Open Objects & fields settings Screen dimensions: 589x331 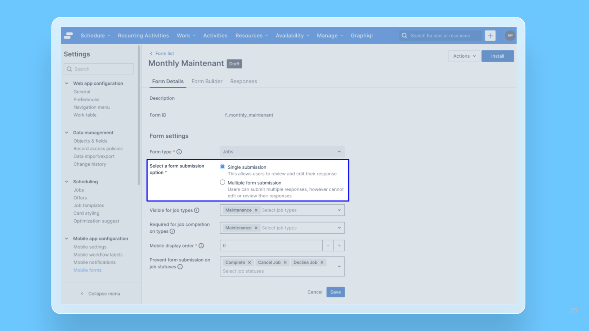coord(90,141)
